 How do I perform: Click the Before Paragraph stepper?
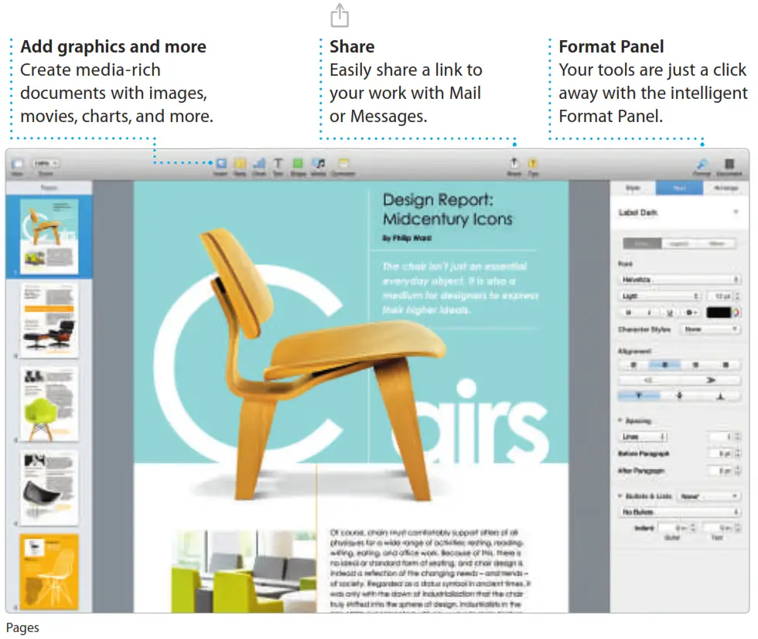[x=738, y=454]
